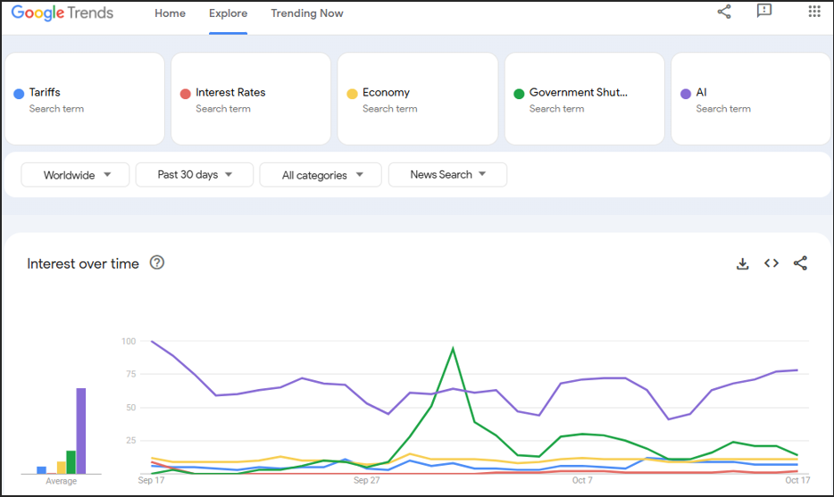Expand the Past 30 days dropdown

[x=194, y=175]
